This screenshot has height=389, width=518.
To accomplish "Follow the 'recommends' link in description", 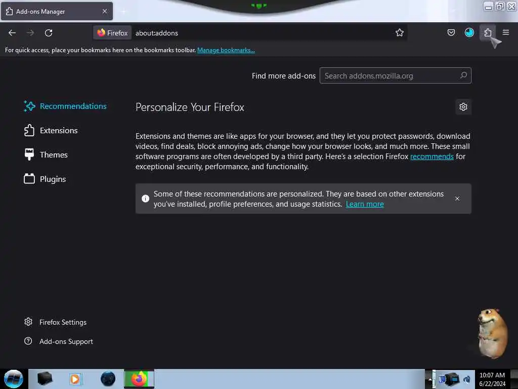I will [x=432, y=157].
